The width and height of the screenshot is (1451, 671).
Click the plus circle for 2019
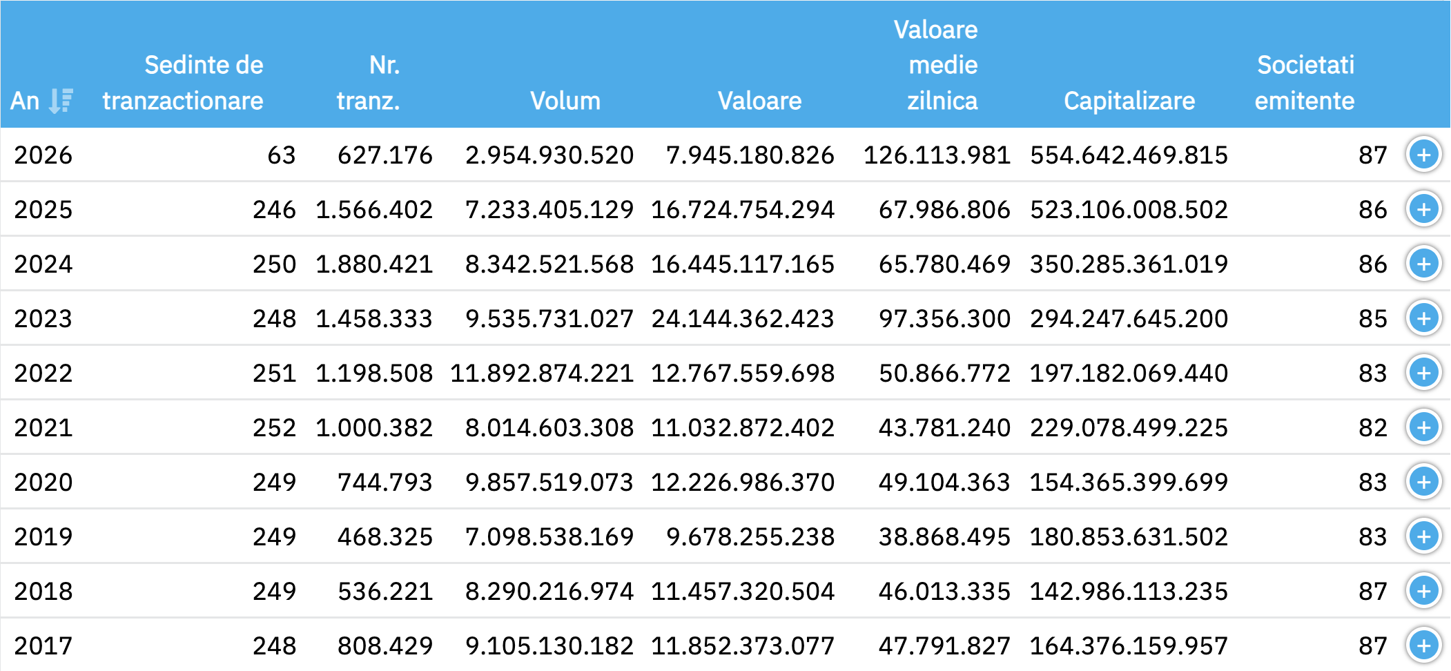pos(1423,536)
